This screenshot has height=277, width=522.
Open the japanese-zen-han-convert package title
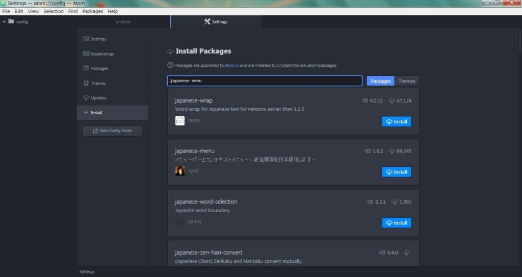pos(208,253)
